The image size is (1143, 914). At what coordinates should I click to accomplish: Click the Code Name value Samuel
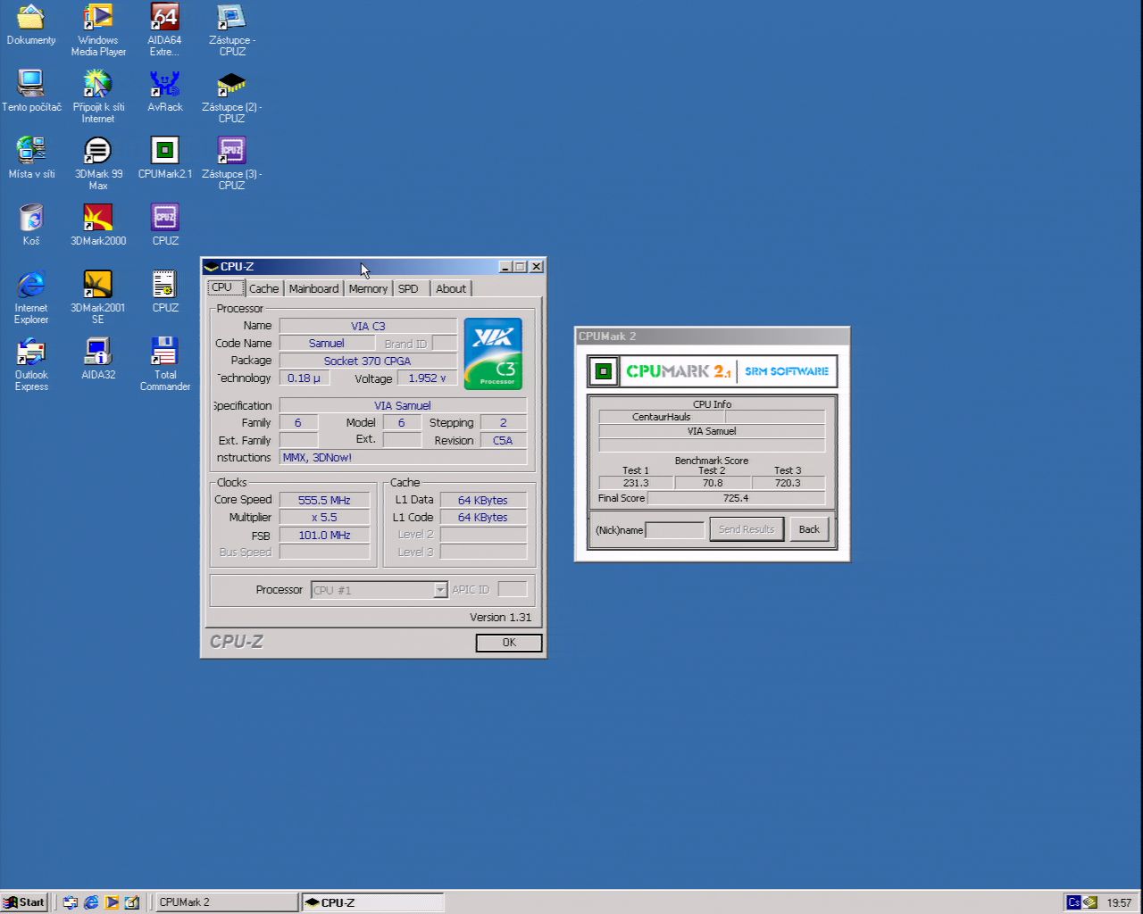pyautogui.click(x=327, y=344)
